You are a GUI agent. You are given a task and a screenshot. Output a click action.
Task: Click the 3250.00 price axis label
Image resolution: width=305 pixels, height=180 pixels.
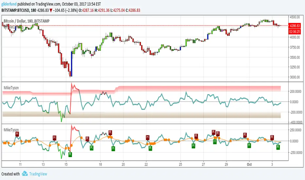[x=295, y=67]
